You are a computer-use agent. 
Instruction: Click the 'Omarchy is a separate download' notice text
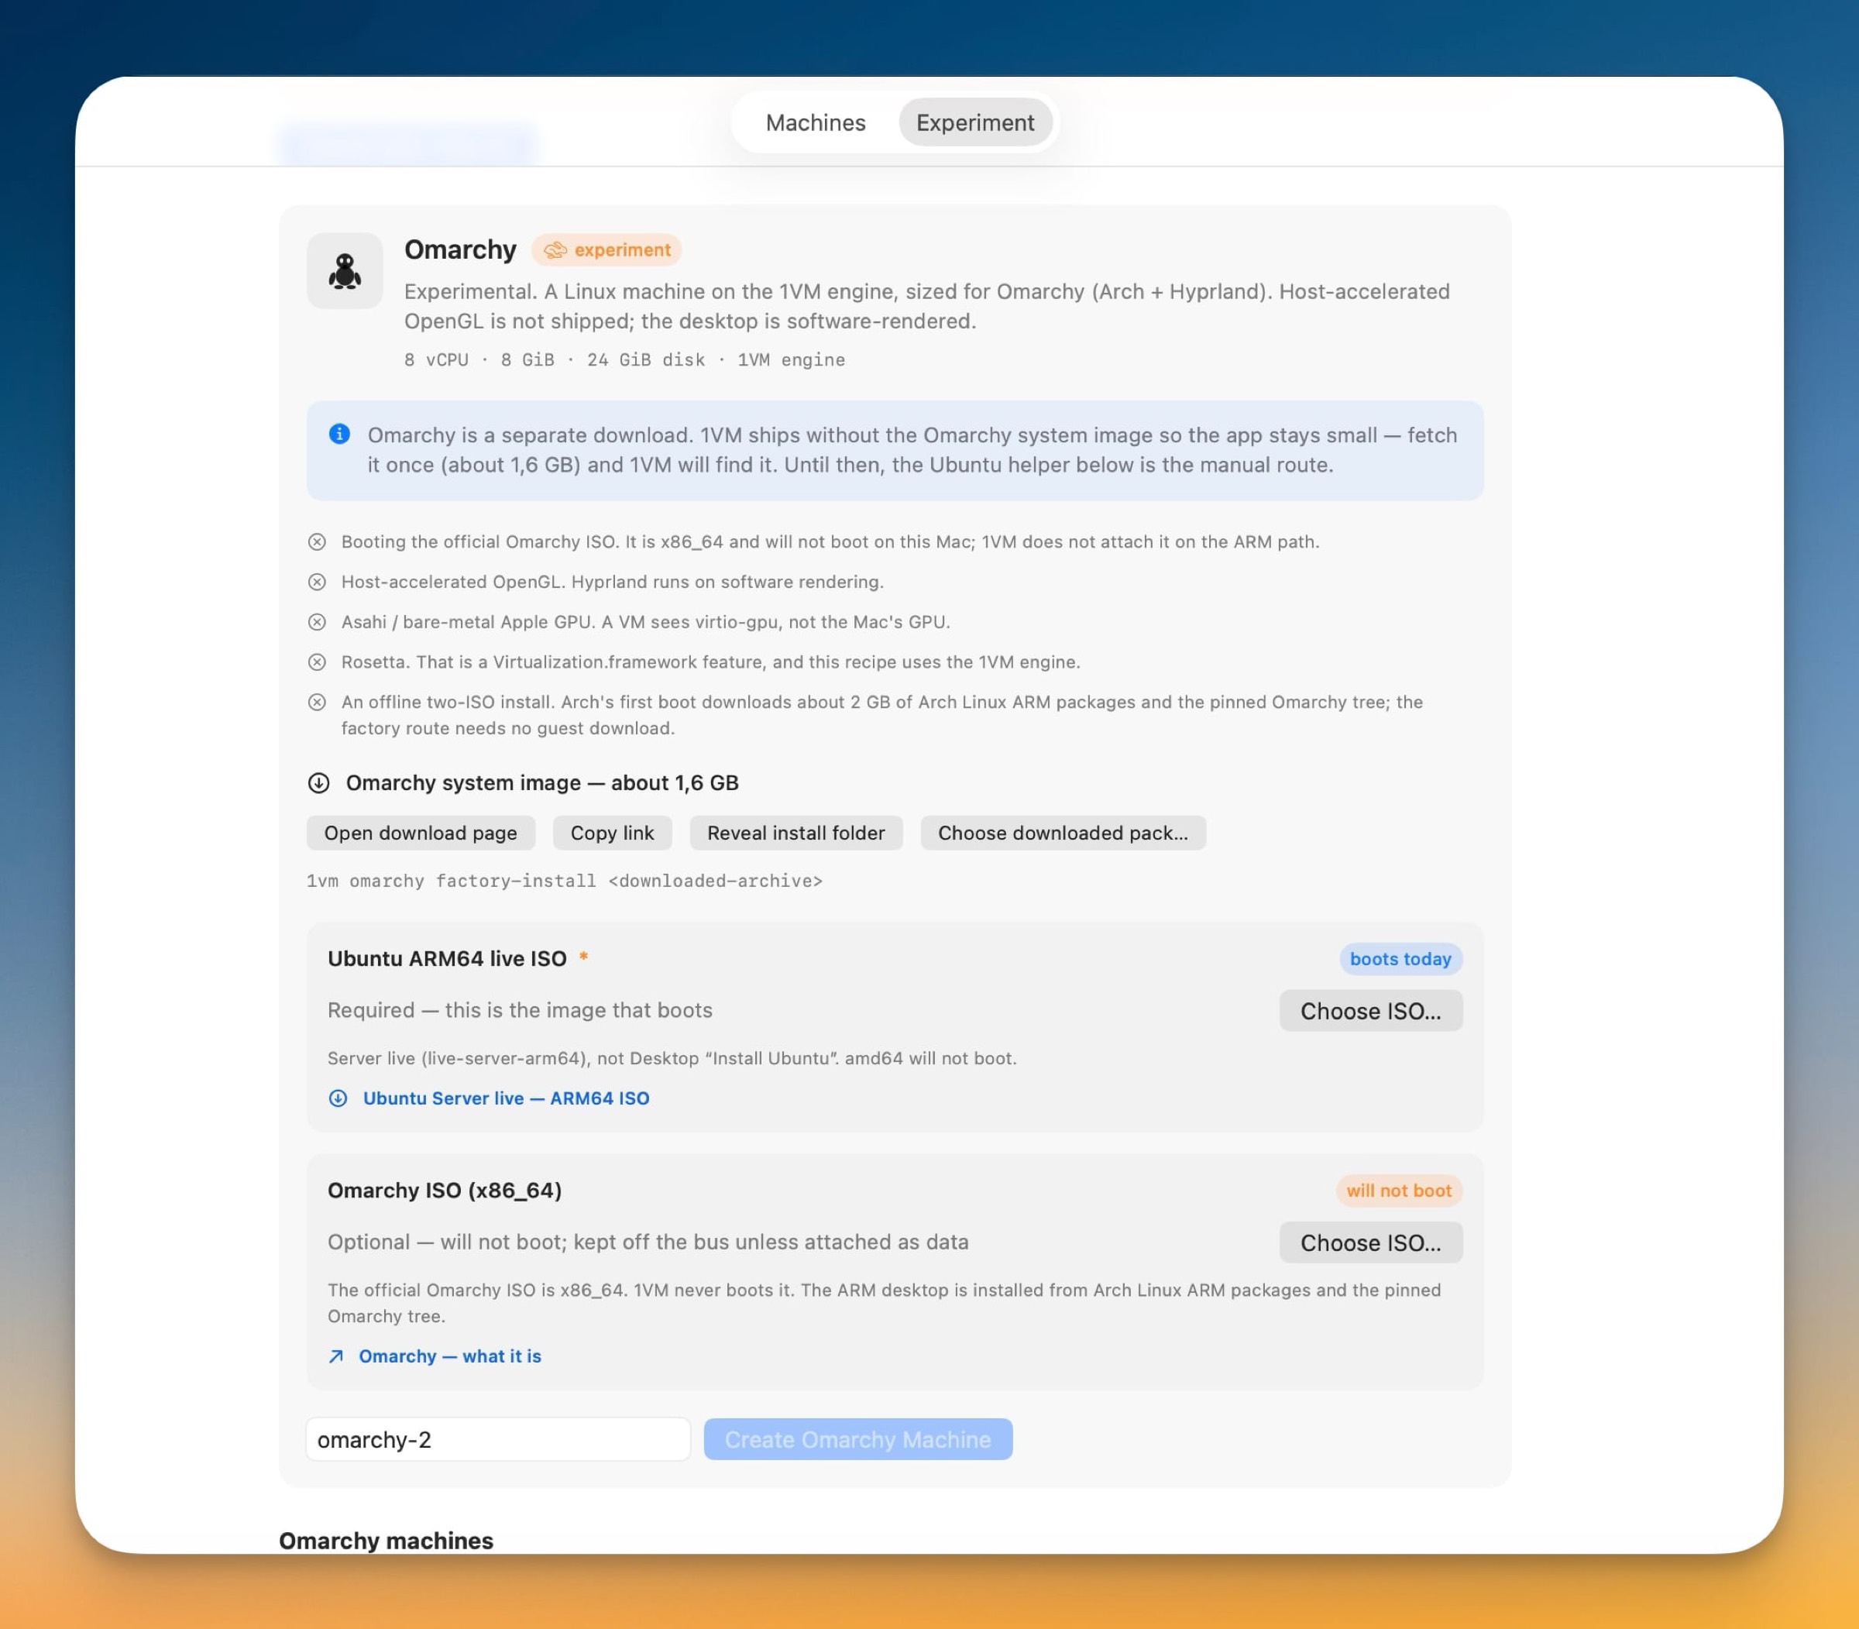pyautogui.click(x=912, y=450)
